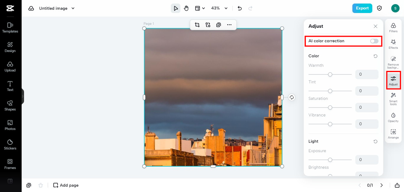Select the Adjust tab on right
Screen dimensions: 404x192
click(x=393, y=81)
